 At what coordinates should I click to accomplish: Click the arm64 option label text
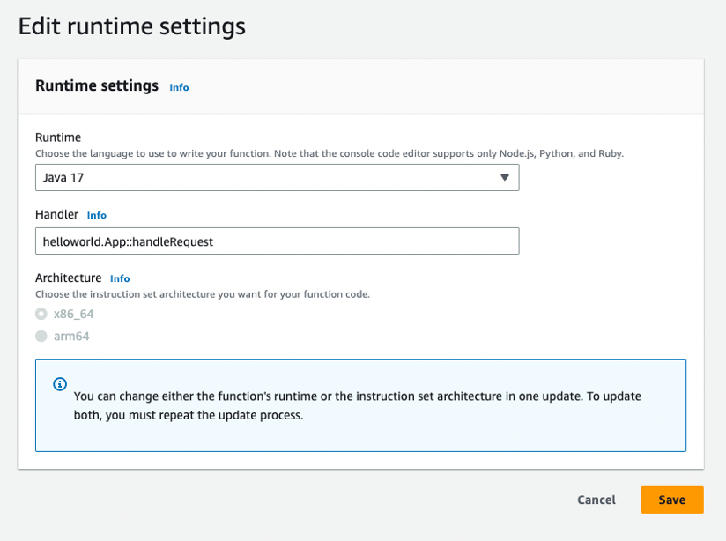71,336
